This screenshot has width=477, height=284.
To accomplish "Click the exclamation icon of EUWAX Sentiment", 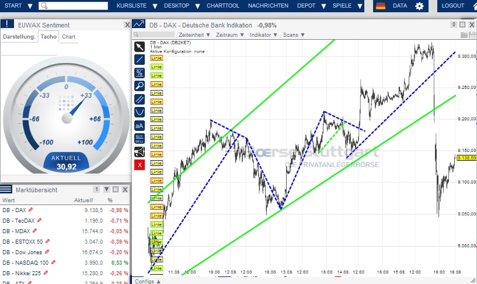I will [7, 24].
